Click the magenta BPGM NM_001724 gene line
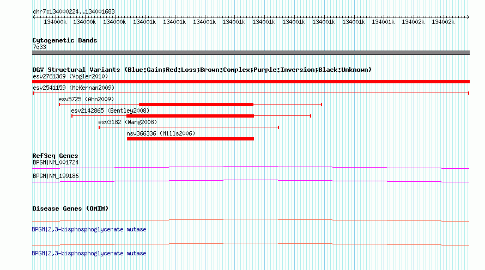The image size is (485, 270). (x=251, y=168)
